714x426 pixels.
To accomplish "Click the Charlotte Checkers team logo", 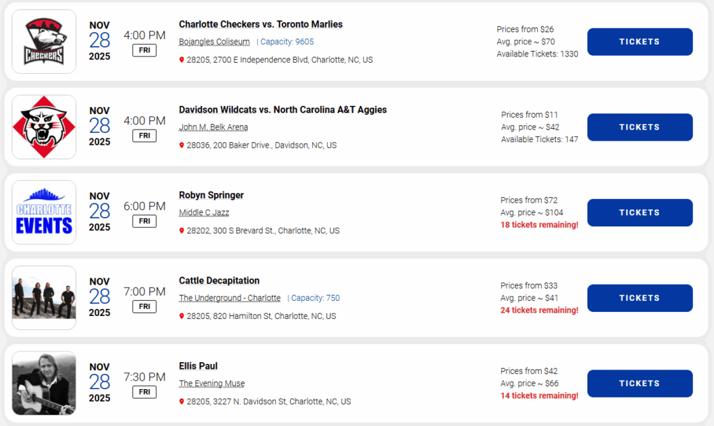I will [44, 42].
